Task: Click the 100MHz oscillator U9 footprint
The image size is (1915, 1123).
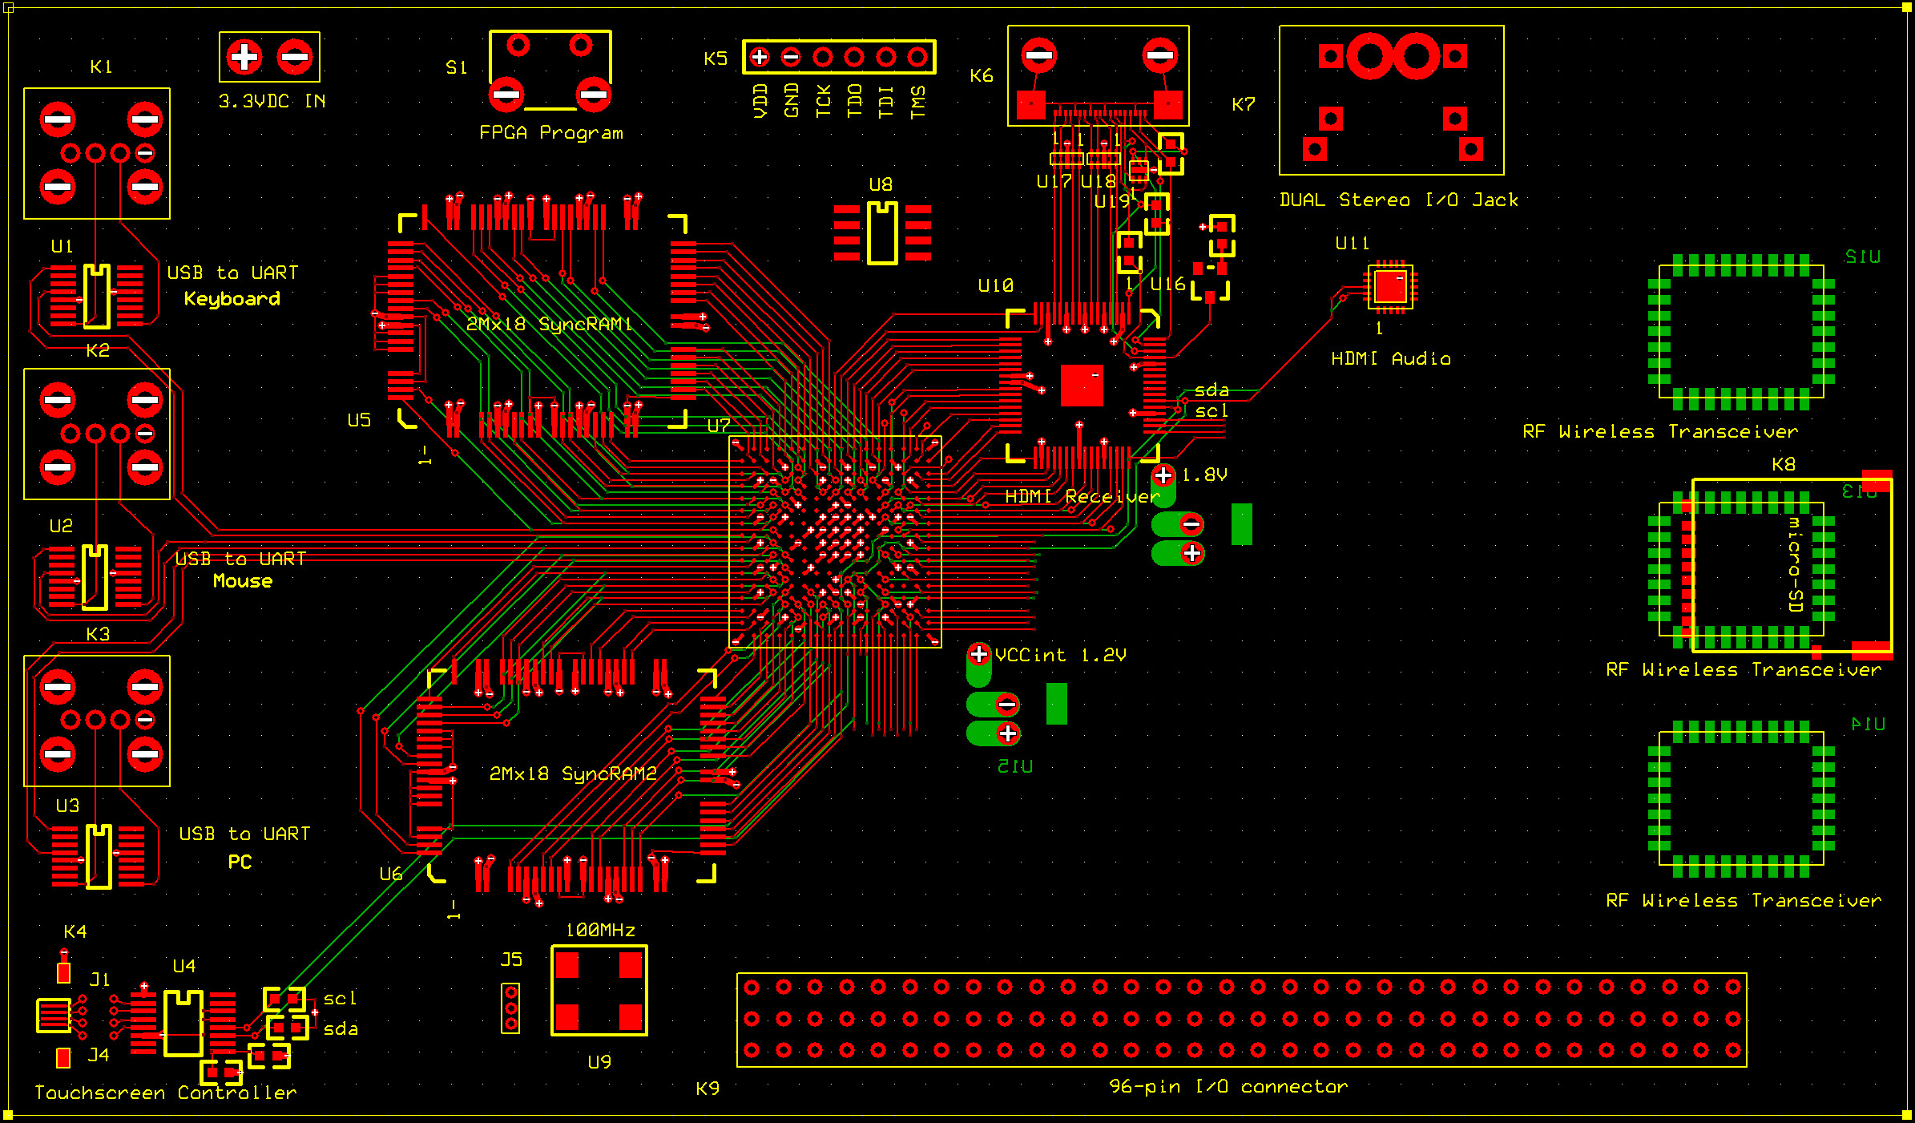Action: [x=599, y=991]
